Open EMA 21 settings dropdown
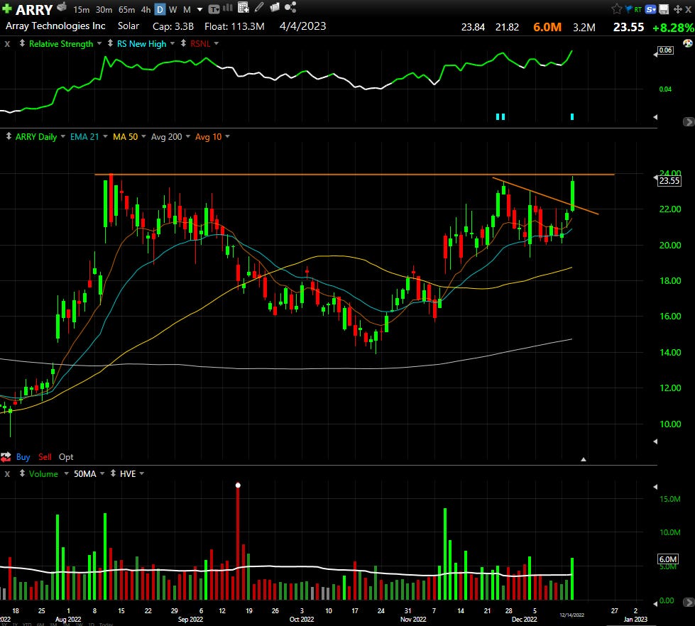 click(x=106, y=136)
